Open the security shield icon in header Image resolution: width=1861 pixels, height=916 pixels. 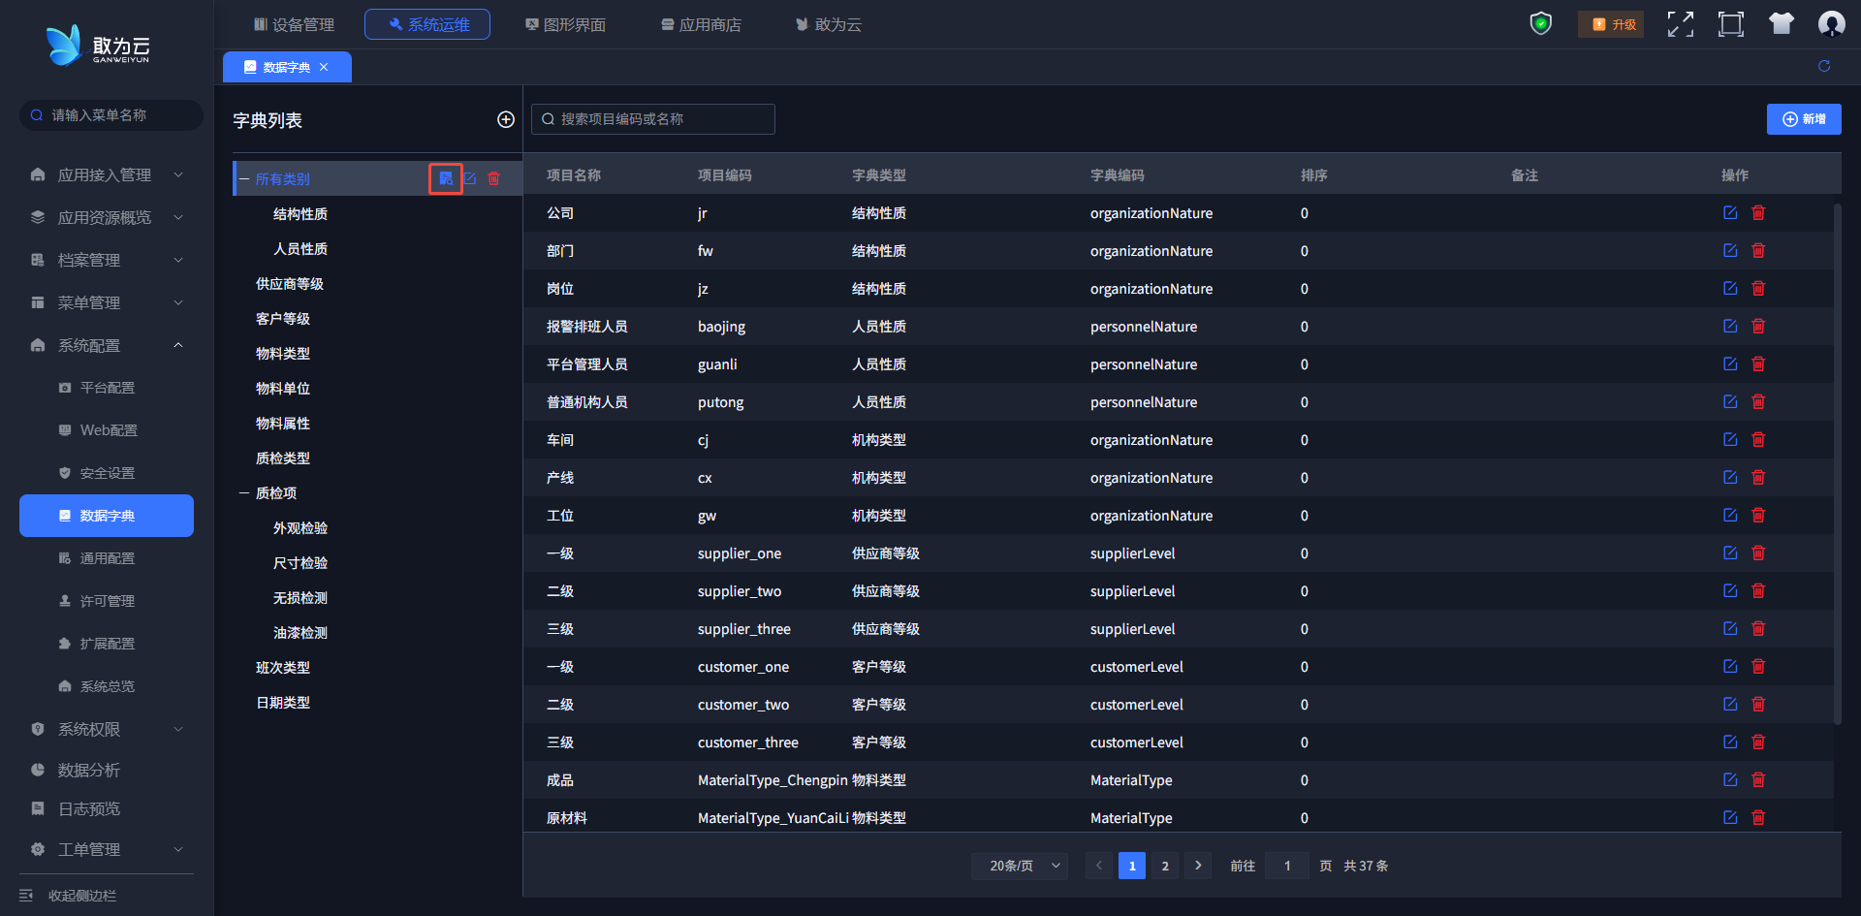pos(1540,23)
